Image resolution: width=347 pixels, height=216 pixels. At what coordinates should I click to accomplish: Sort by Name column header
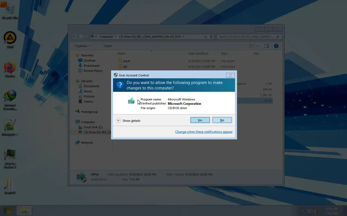[121, 53]
